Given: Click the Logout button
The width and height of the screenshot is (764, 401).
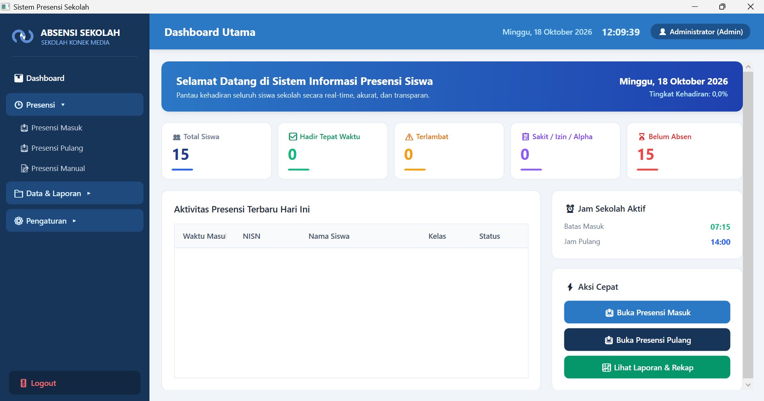Looking at the screenshot, I should (x=75, y=383).
